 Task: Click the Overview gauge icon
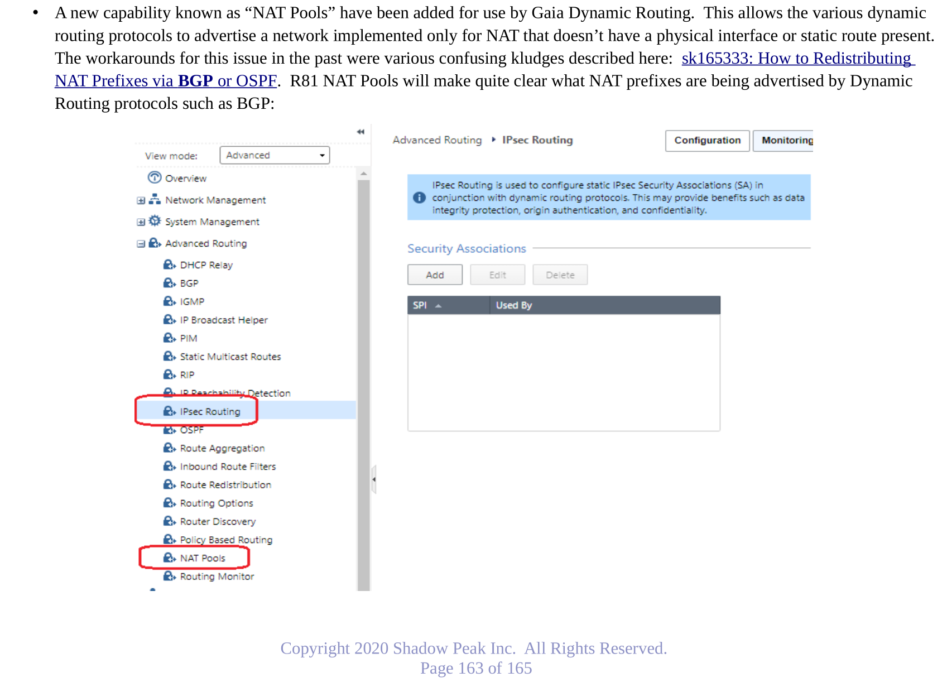[x=154, y=177]
